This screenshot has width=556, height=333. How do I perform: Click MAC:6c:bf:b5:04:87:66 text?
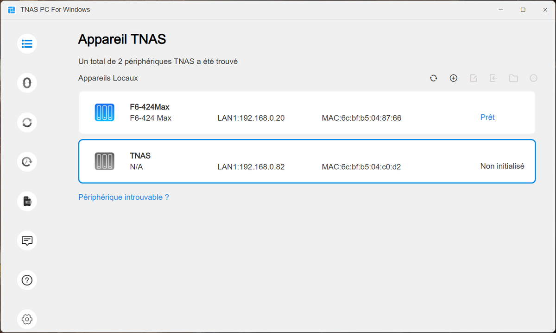(x=361, y=118)
